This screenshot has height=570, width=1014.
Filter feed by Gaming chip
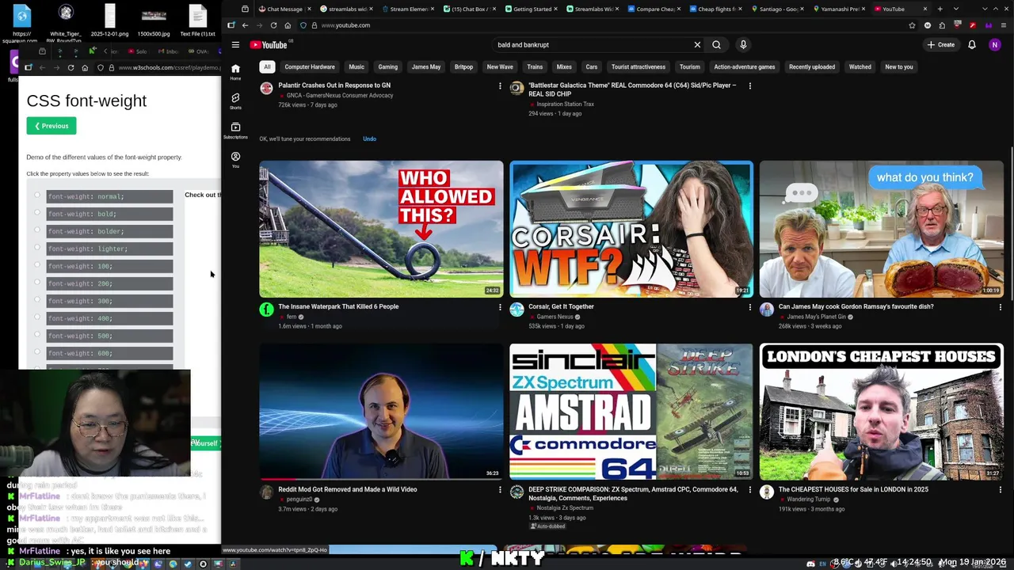point(387,66)
